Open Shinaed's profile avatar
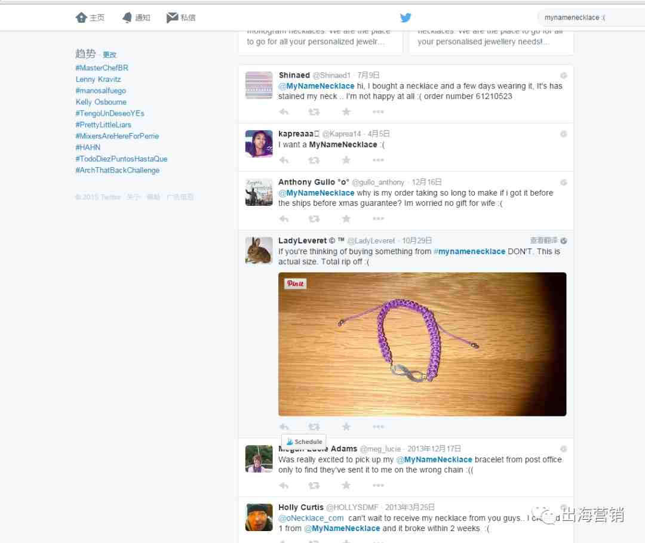The height and width of the screenshot is (543, 645). pyautogui.click(x=259, y=85)
